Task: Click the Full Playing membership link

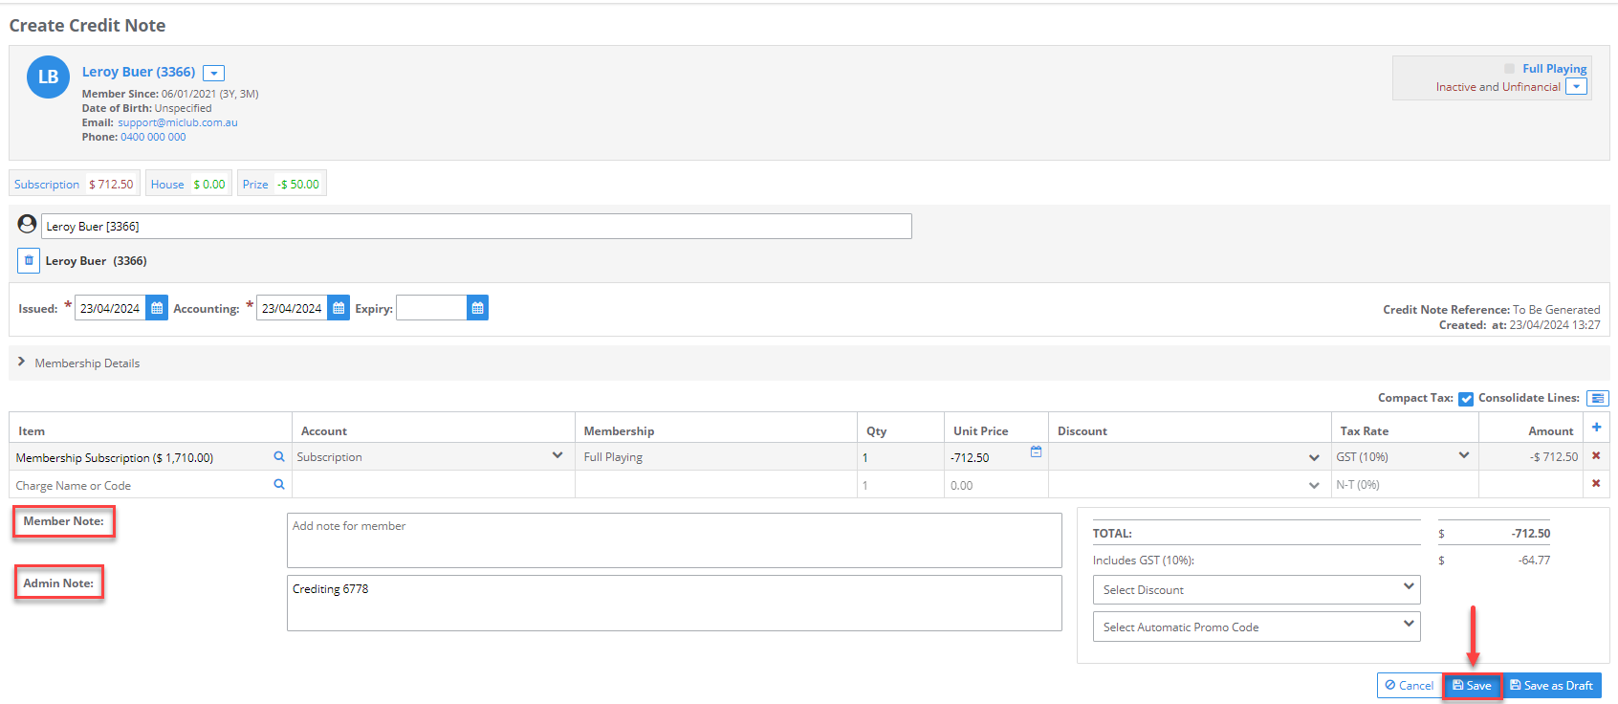Action: [x=1555, y=69]
